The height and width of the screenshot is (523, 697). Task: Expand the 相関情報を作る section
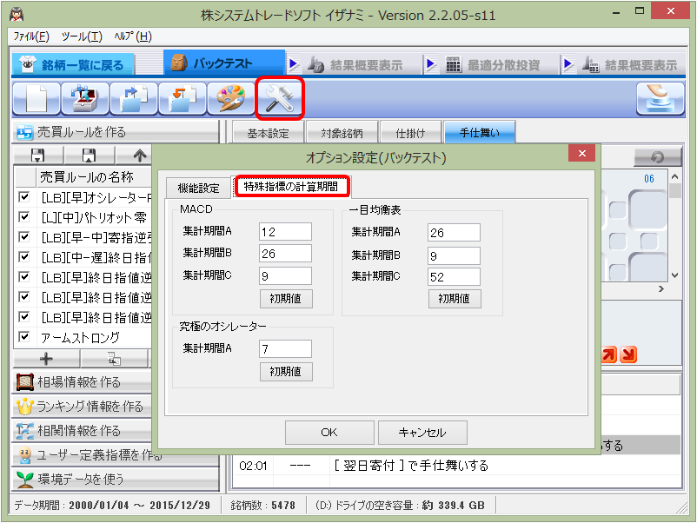(83, 431)
